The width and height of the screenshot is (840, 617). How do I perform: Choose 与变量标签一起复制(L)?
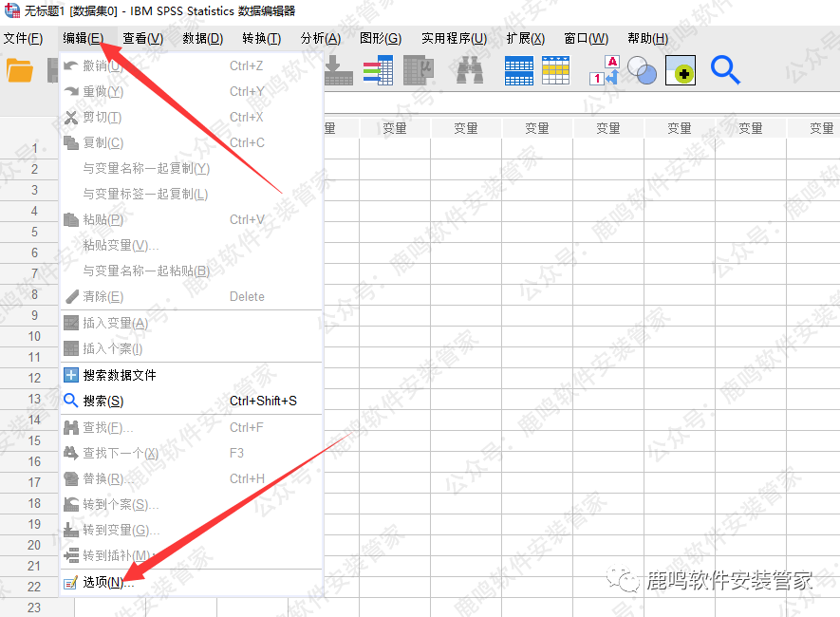[191, 194]
